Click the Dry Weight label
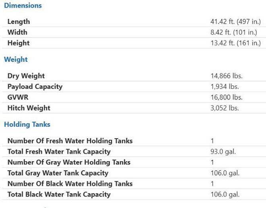Viewport: 266px width, 208px height. 26,76
